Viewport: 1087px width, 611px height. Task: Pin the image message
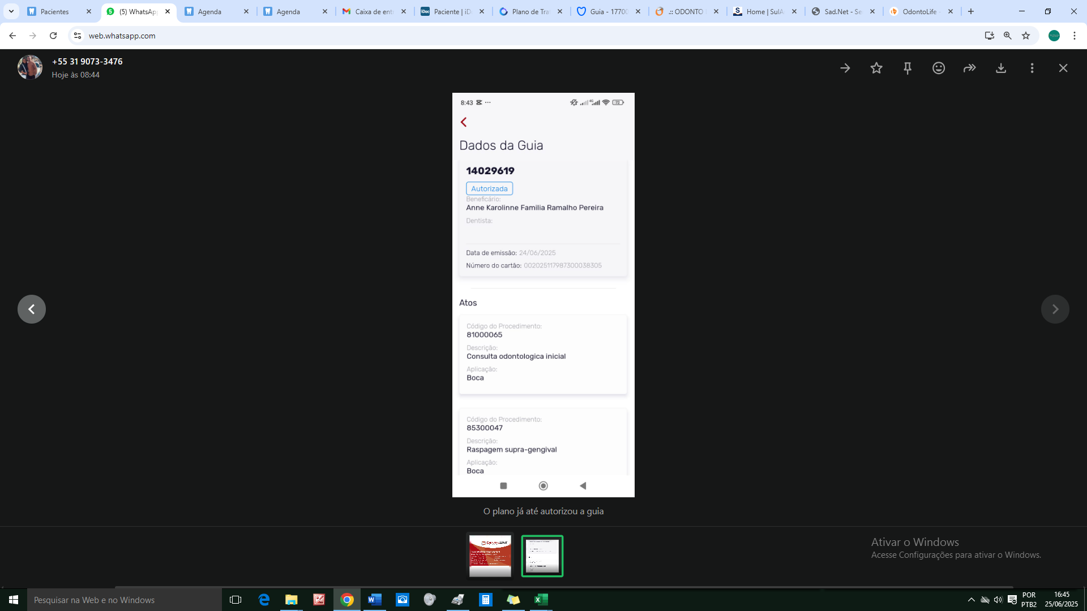908,68
